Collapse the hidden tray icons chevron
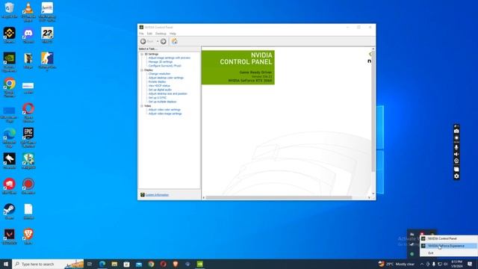 (421, 264)
